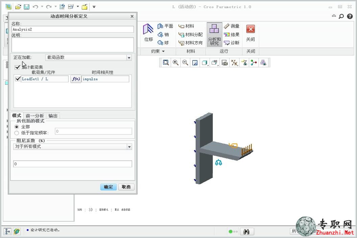Zoom out using graphics toolbar
The height and width of the screenshot is (238, 357).
click(185, 63)
